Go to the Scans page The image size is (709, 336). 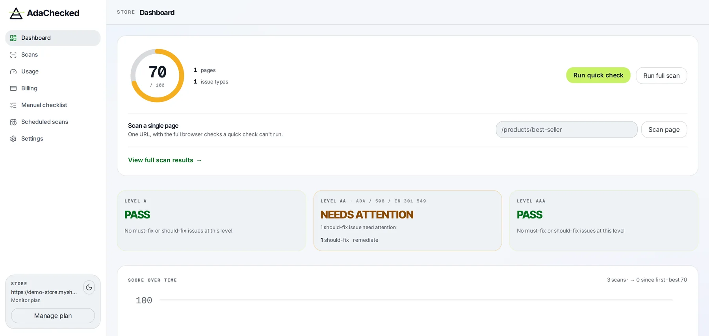53,55
